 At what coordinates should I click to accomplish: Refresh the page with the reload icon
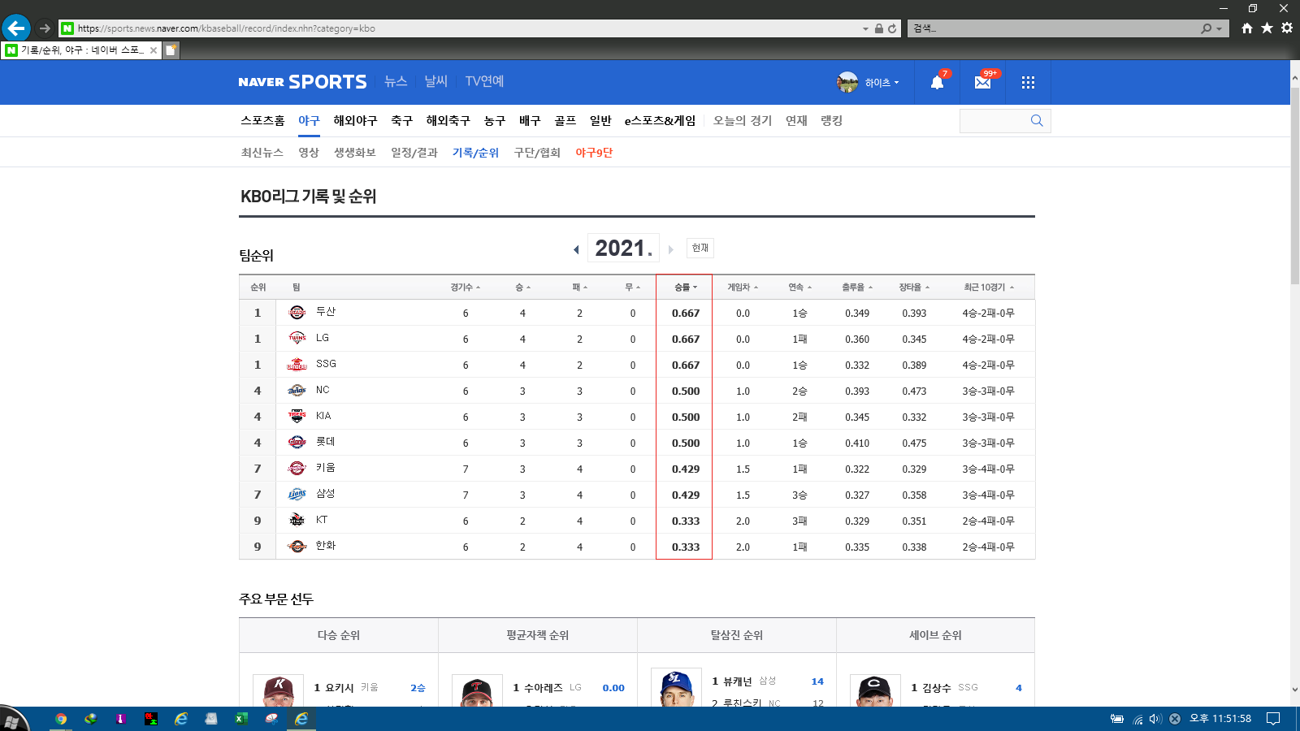coord(892,28)
